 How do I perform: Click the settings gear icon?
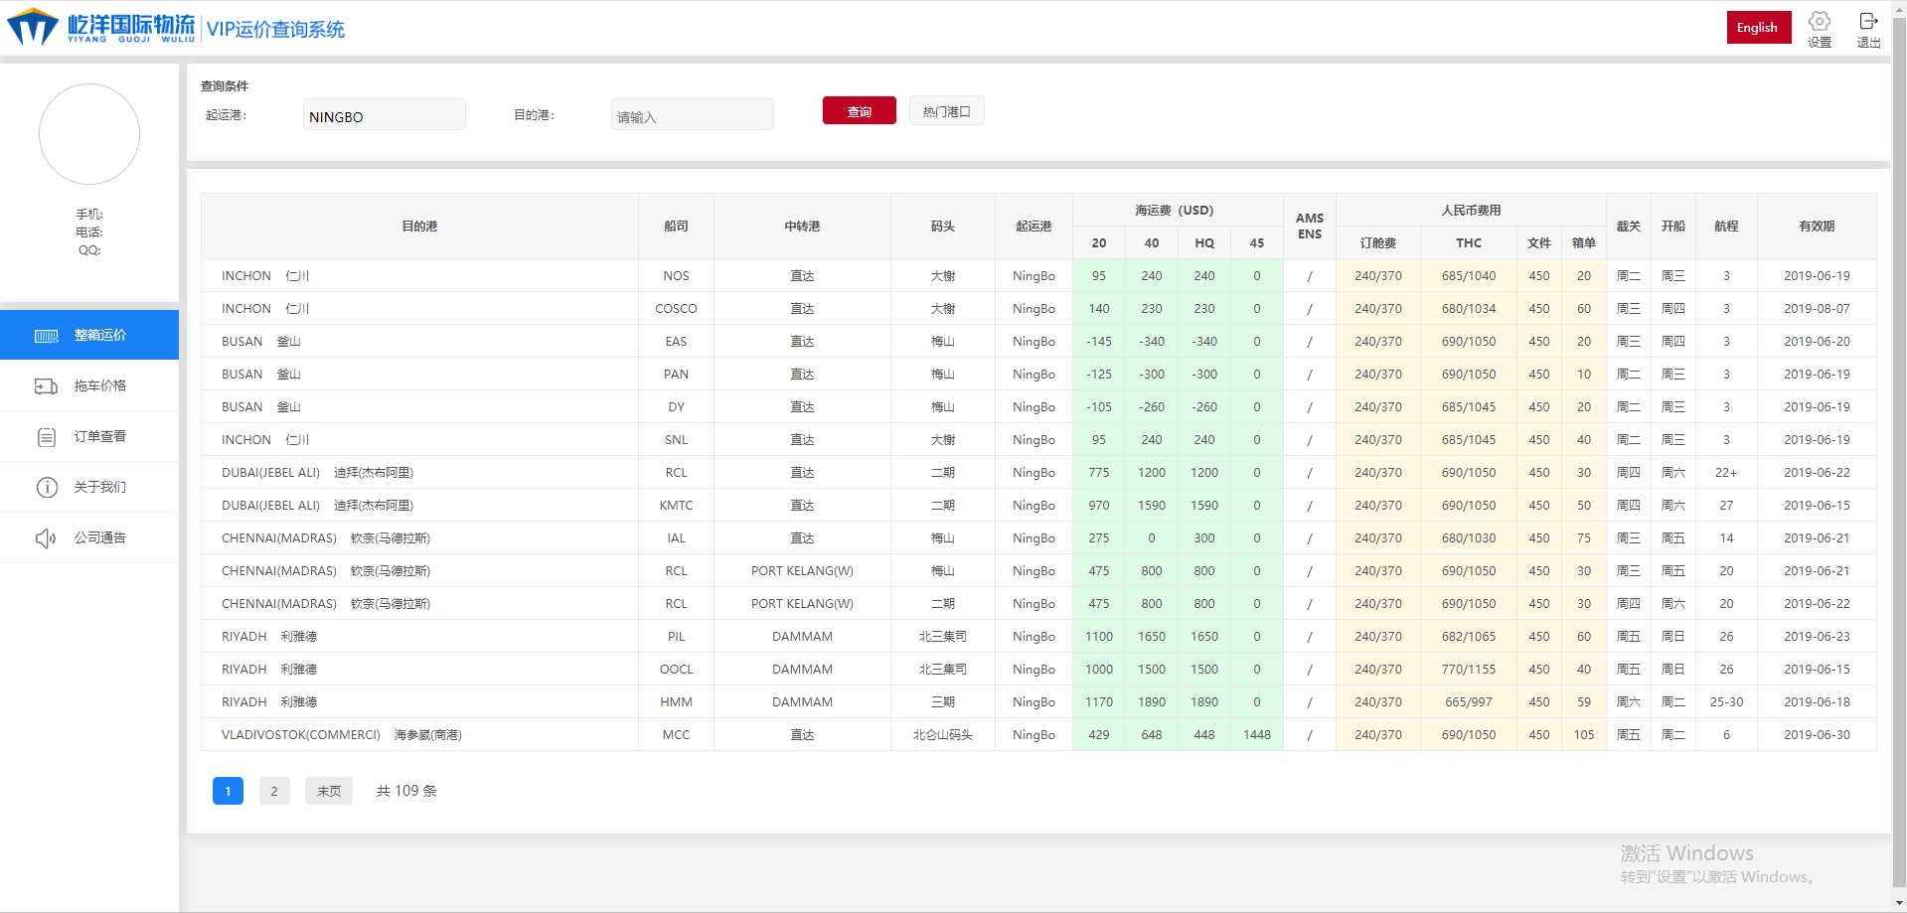1819,22
